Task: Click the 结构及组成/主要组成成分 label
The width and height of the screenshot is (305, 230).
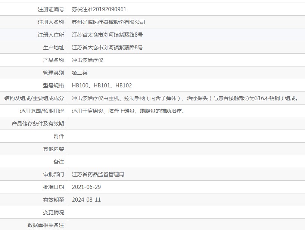Action: (34, 98)
